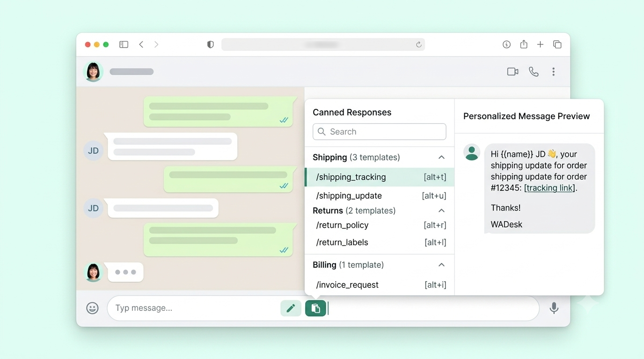
Task: Click the Personalized Message Preview heading
Action: [x=527, y=116]
